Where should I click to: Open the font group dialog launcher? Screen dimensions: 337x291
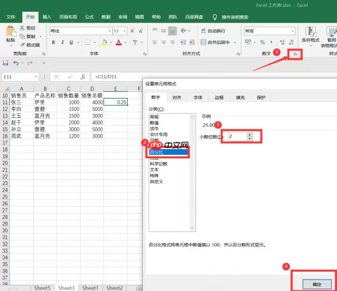145,54
